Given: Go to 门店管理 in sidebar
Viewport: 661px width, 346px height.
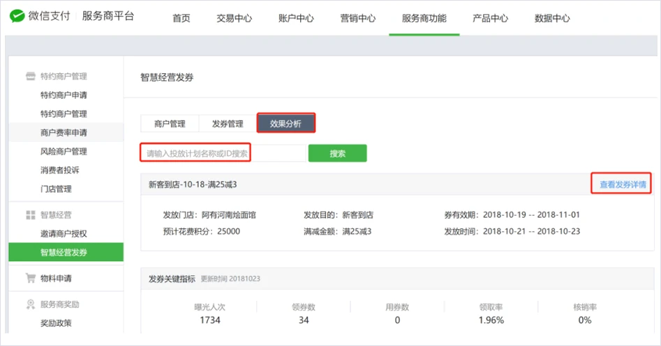Looking at the screenshot, I should click(x=56, y=189).
